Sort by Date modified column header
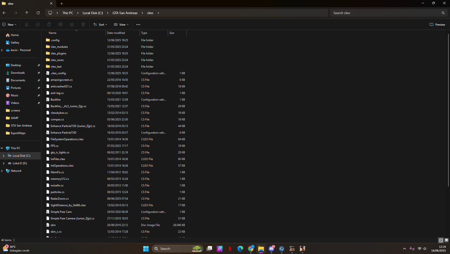The image size is (450, 254). pos(123,33)
